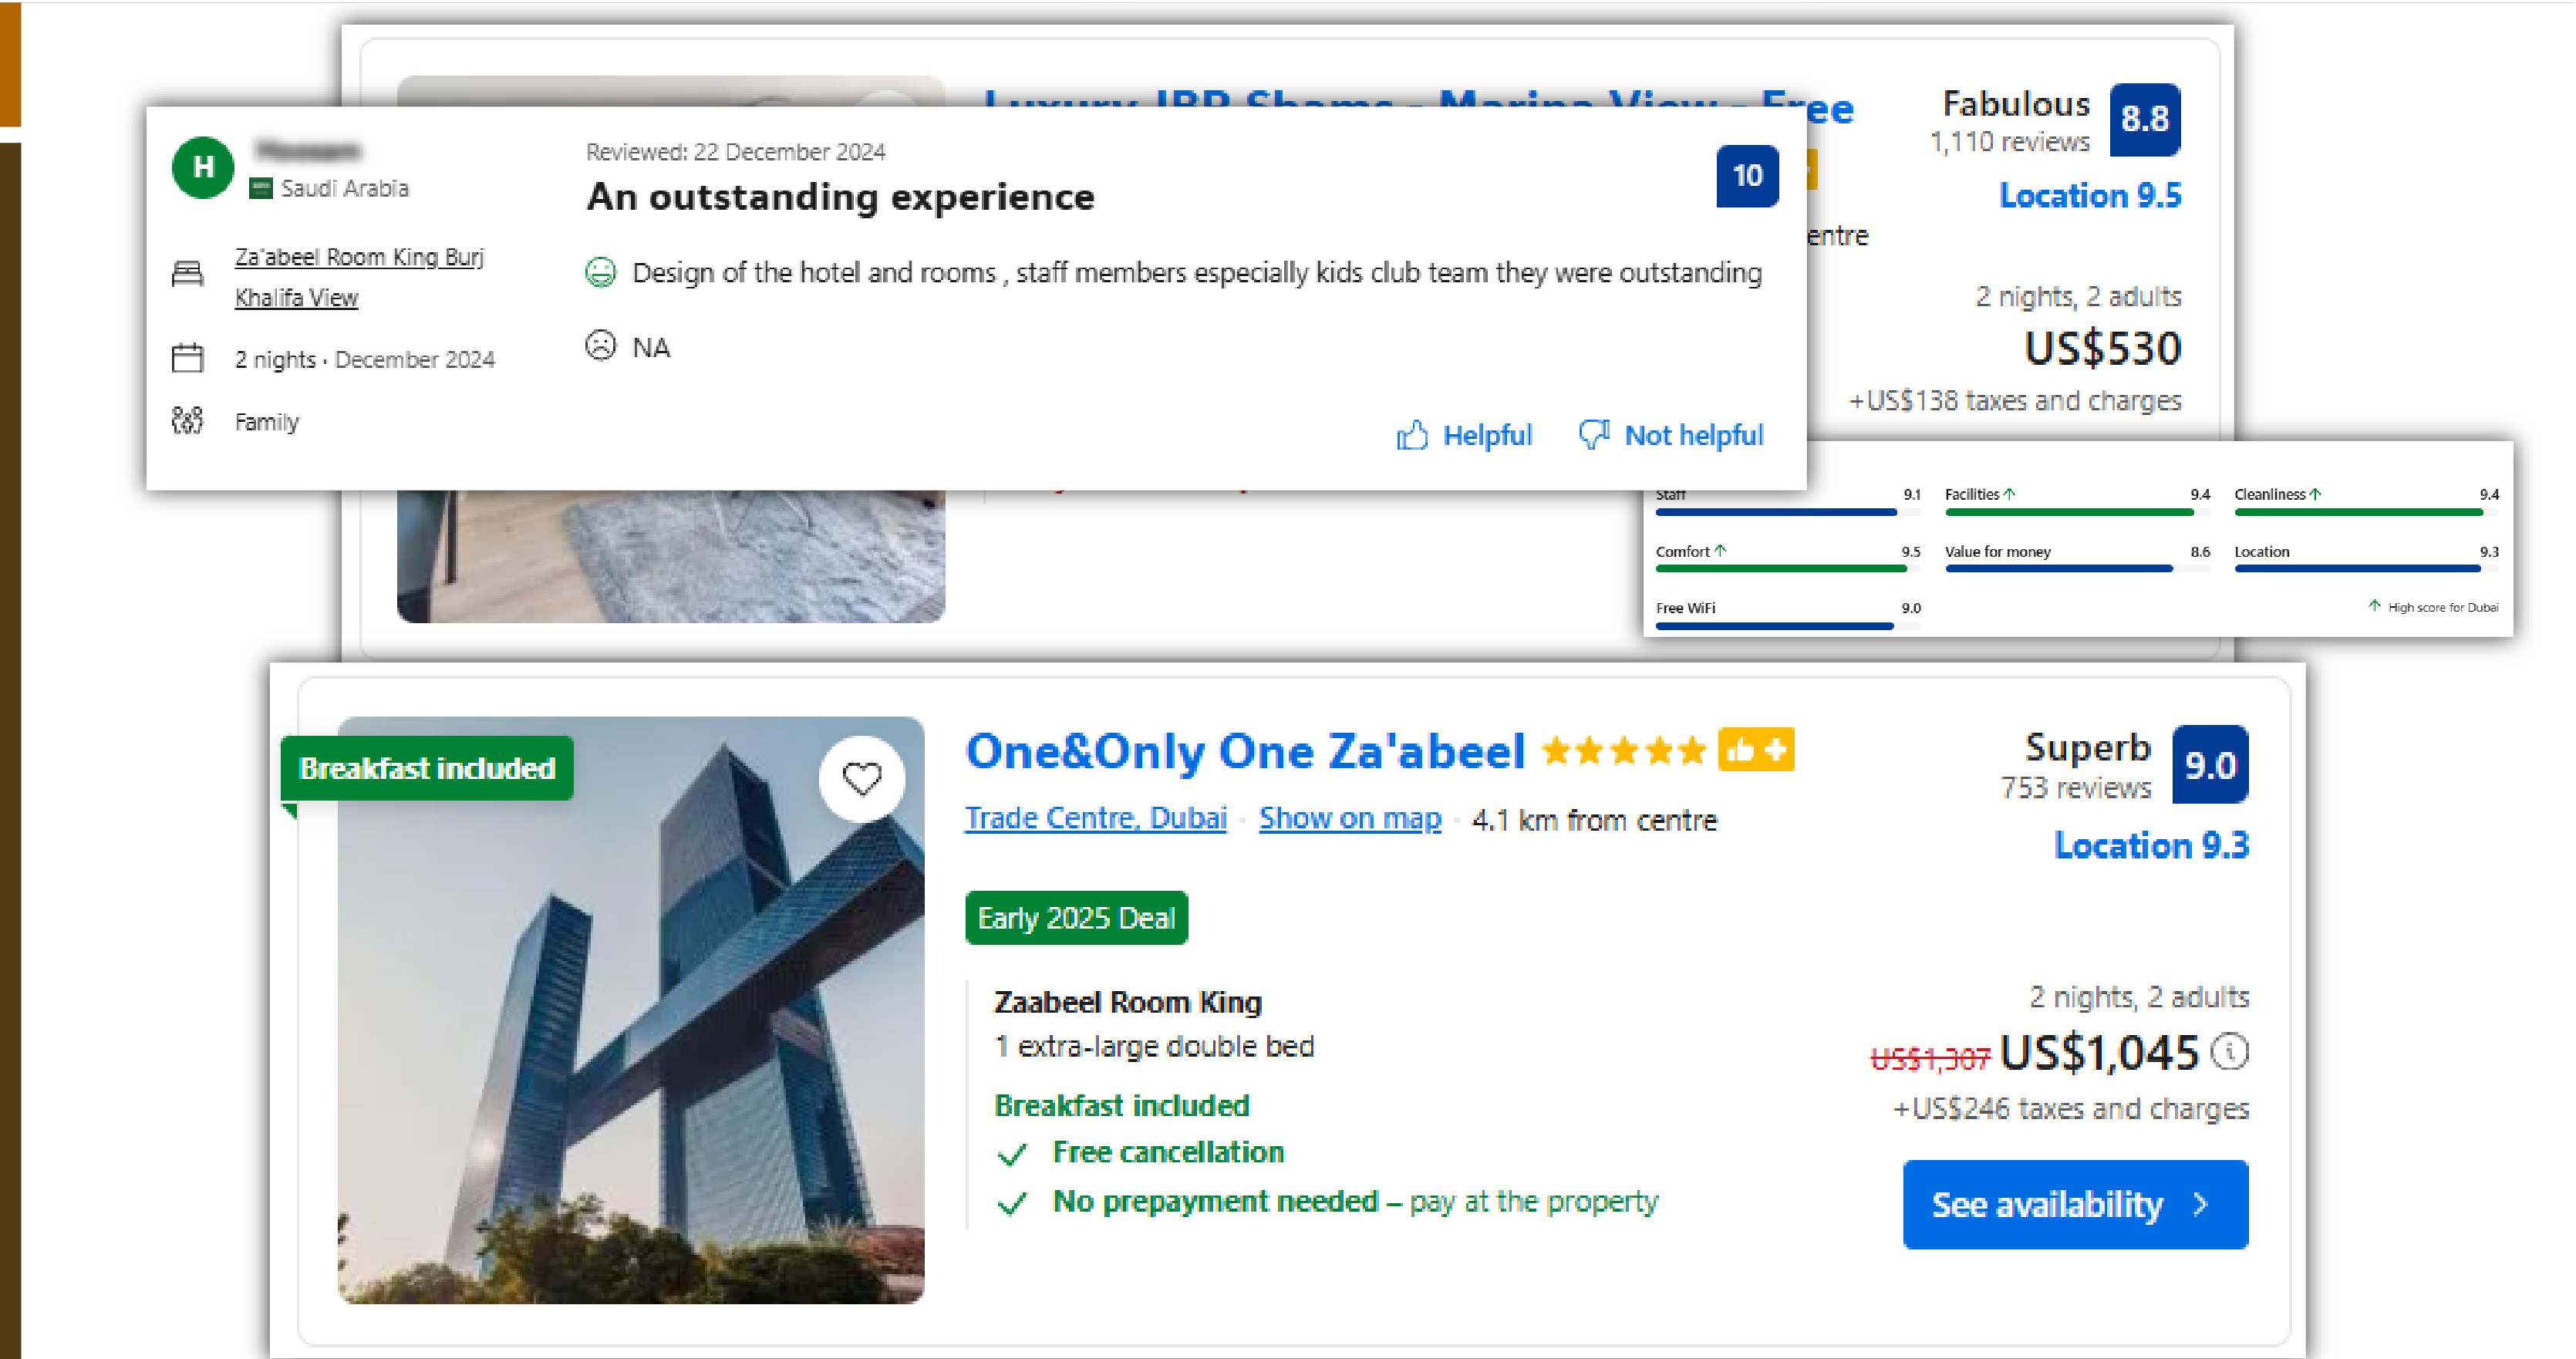
Task: Click the See availability button
Action: coord(2075,1204)
